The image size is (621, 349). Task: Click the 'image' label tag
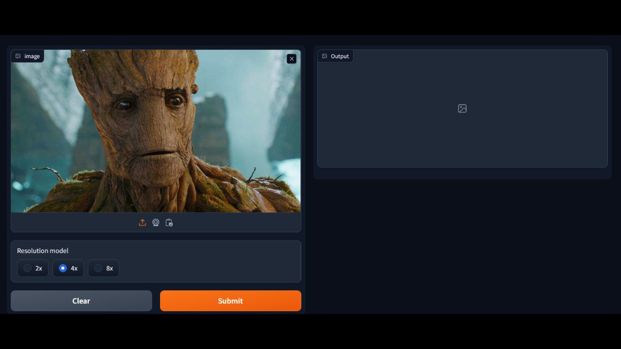pos(28,56)
